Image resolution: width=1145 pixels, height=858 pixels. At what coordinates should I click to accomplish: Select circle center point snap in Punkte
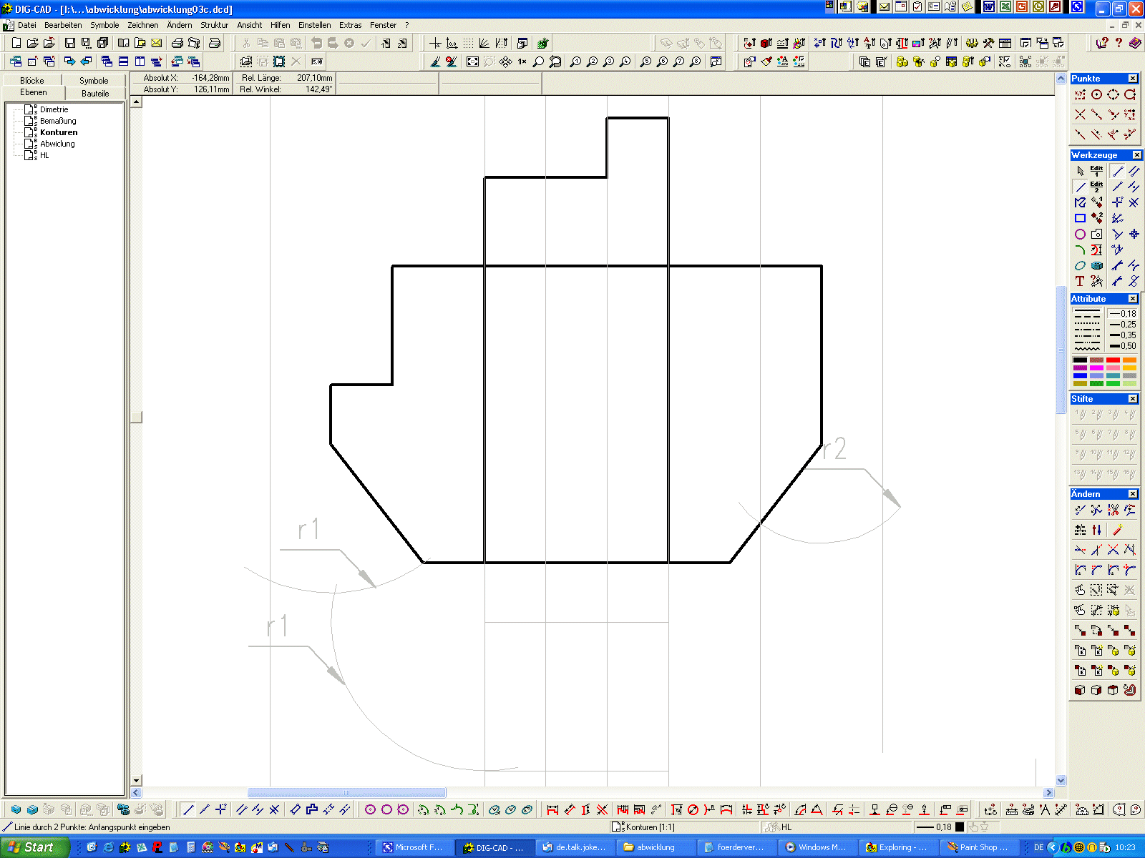pos(1096,94)
